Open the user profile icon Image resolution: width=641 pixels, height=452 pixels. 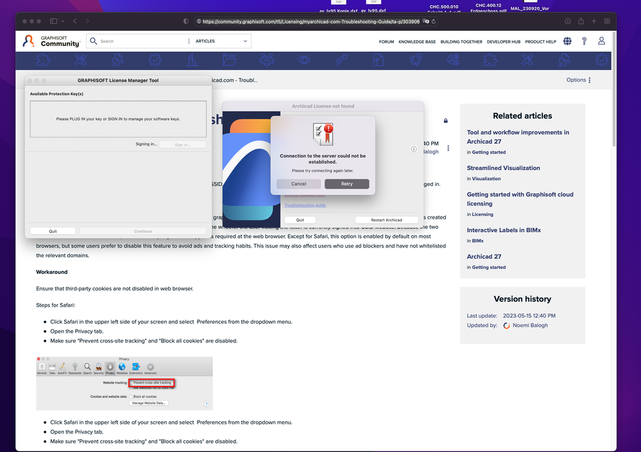[x=601, y=41]
